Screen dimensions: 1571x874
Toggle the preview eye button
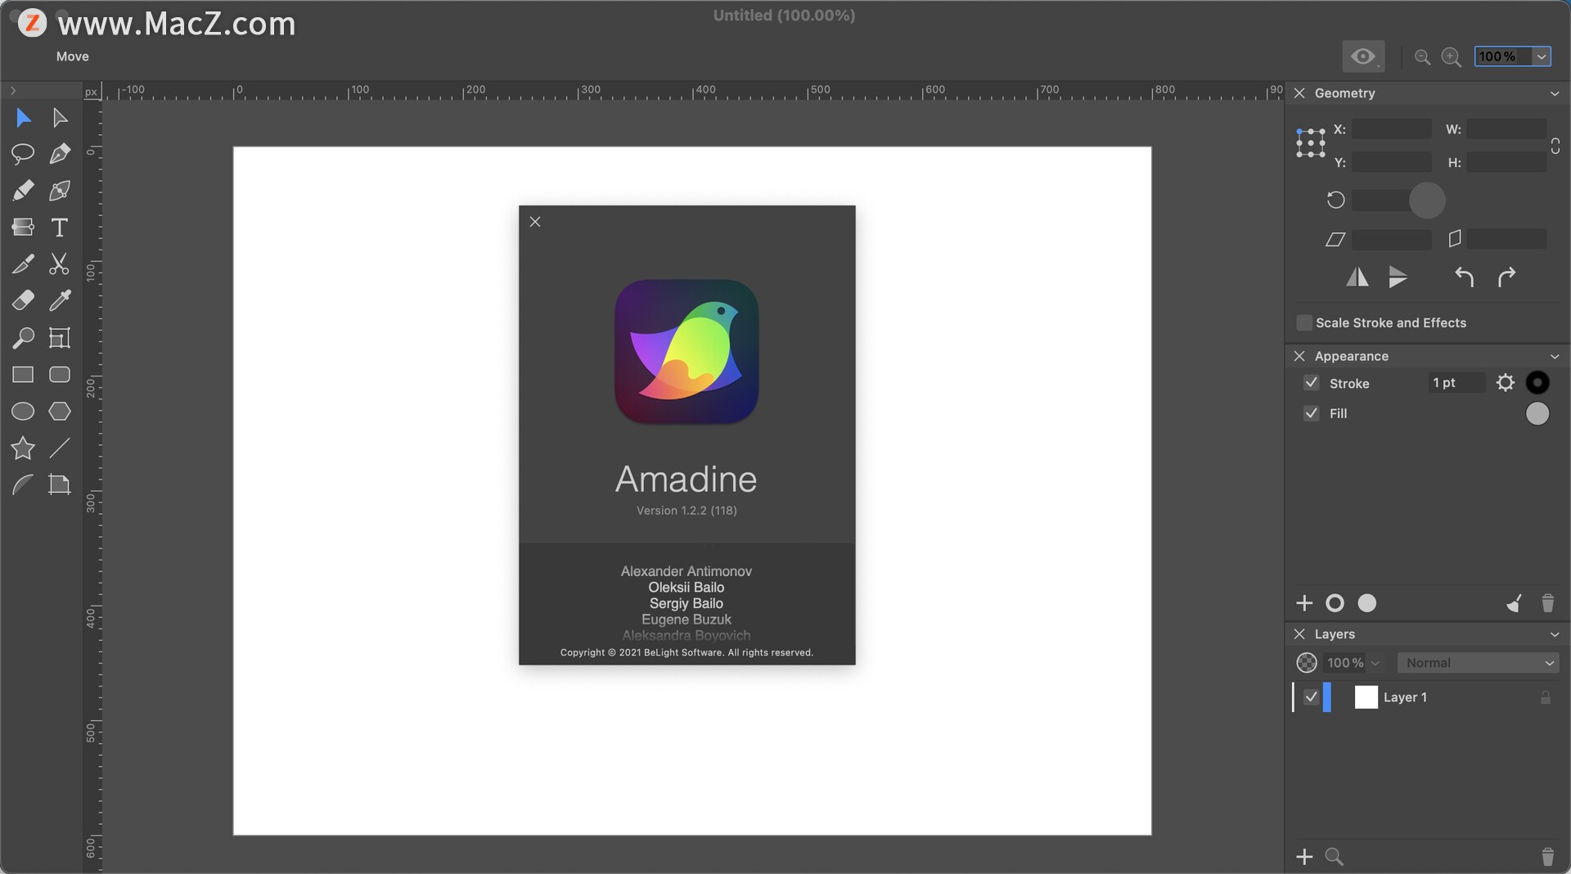tap(1363, 56)
